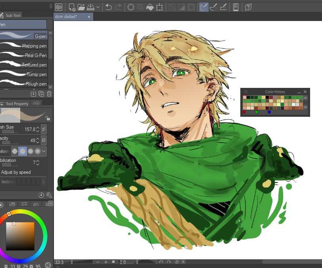Open the Tool Property tab
The image size is (322, 268).
pyautogui.click(x=14, y=104)
